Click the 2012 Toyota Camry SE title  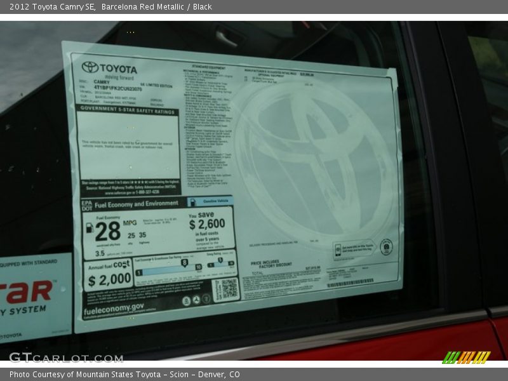[x=52, y=7]
